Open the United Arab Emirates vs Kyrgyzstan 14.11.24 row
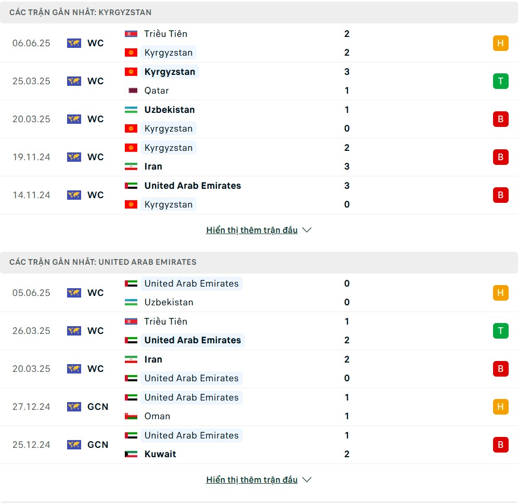 point(259,195)
